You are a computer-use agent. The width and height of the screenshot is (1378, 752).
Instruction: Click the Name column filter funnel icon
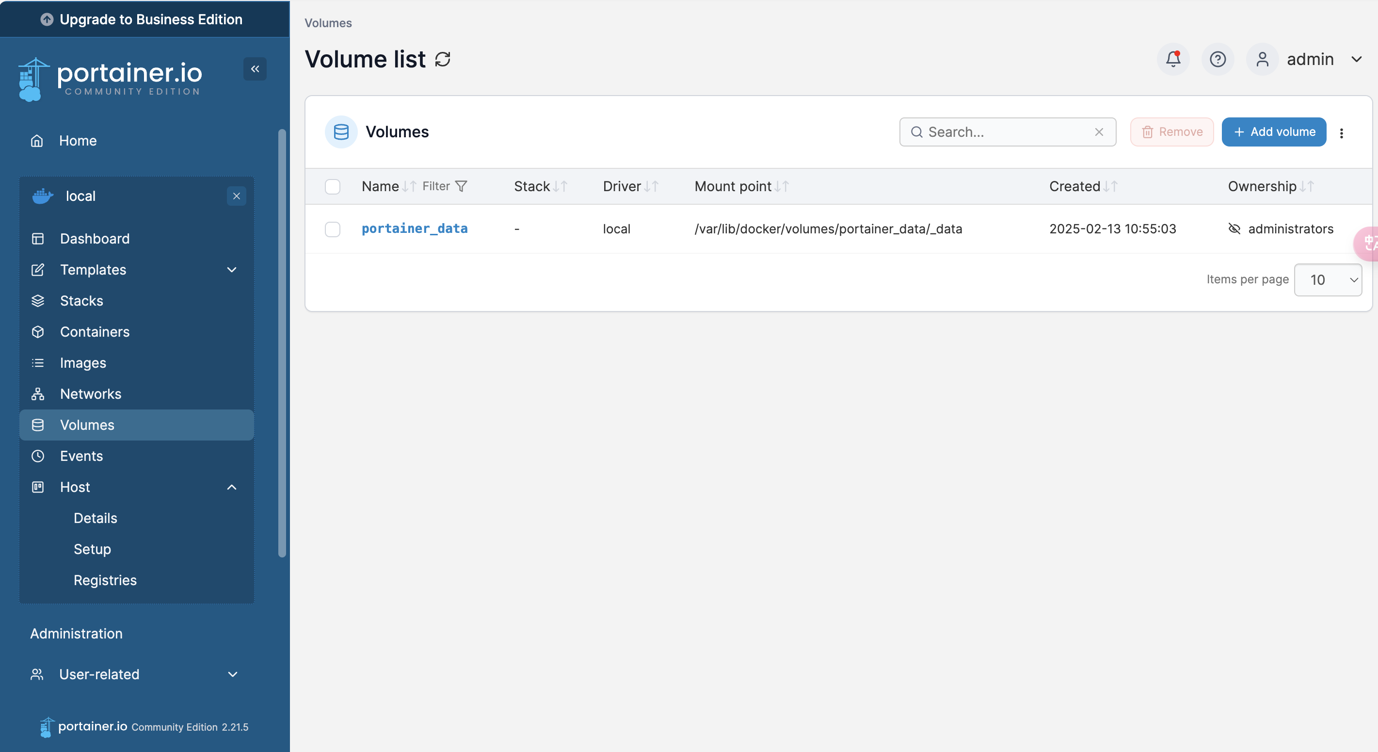click(461, 186)
